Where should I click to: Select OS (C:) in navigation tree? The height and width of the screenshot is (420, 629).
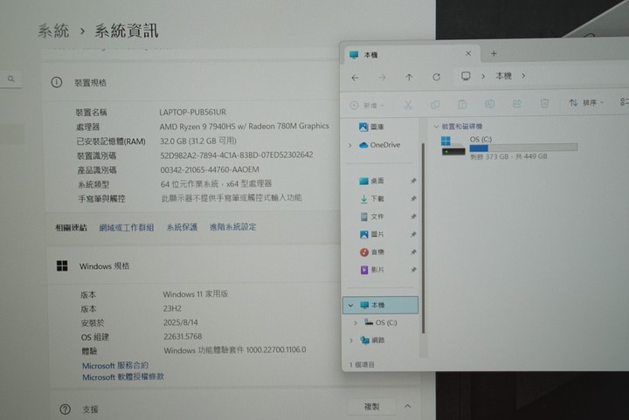point(381,322)
